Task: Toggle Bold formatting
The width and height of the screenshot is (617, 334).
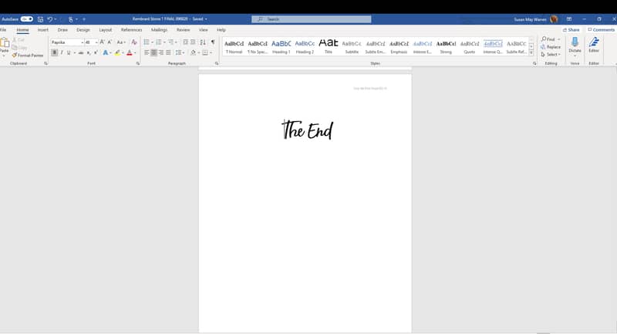Action: (54, 52)
